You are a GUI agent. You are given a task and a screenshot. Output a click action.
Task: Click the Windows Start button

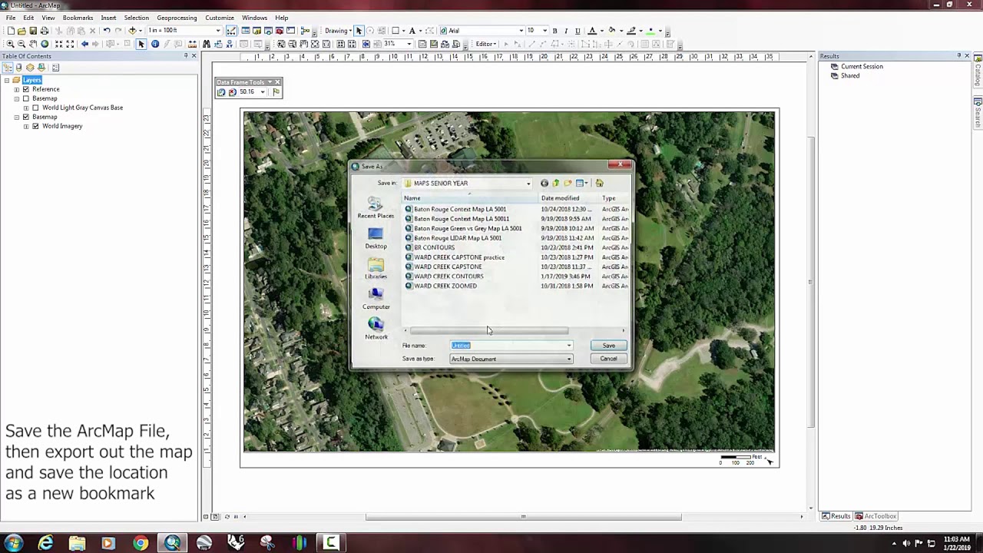click(14, 544)
